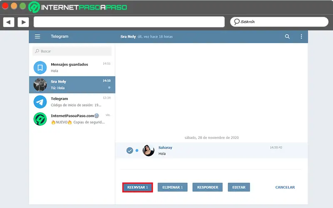Click the green window maximize dot
The width and height of the screenshot is (333, 208).
click(23, 6)
